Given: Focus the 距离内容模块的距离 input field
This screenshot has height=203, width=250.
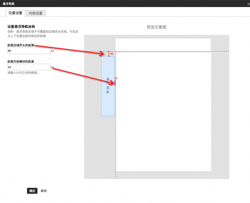Looking at the screenshot, I should click(x=29, y=67).
